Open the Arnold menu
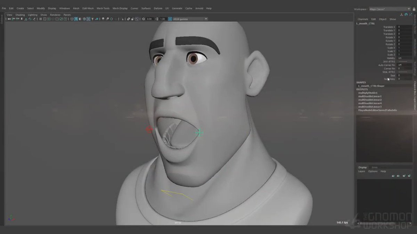Image resolution: width=417 pixels, height=234 pixels. [x=199, y=8]
